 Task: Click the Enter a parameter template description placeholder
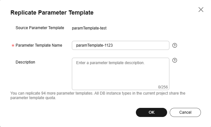(110, 63)
